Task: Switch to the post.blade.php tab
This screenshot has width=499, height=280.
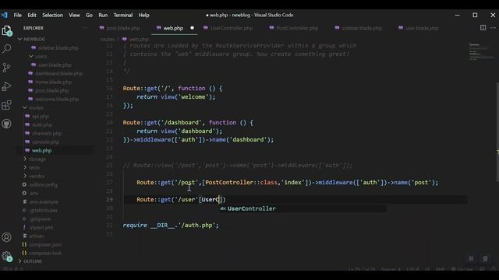Action: [120, 28]
